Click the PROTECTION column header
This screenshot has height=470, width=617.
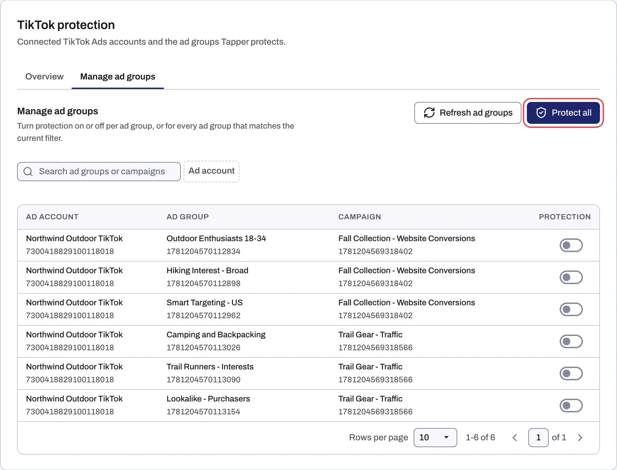[565, 217]
